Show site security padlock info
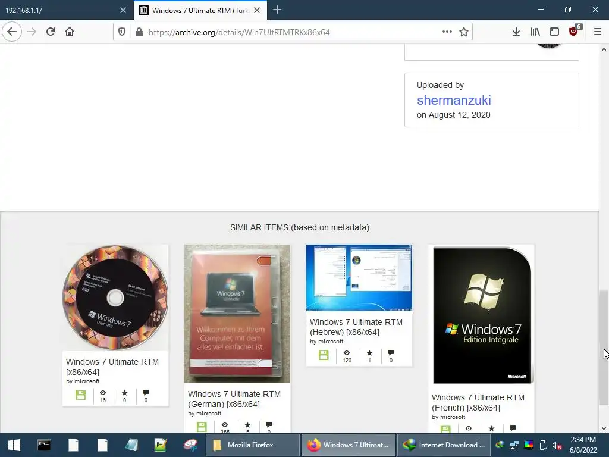 pos(139,32)
